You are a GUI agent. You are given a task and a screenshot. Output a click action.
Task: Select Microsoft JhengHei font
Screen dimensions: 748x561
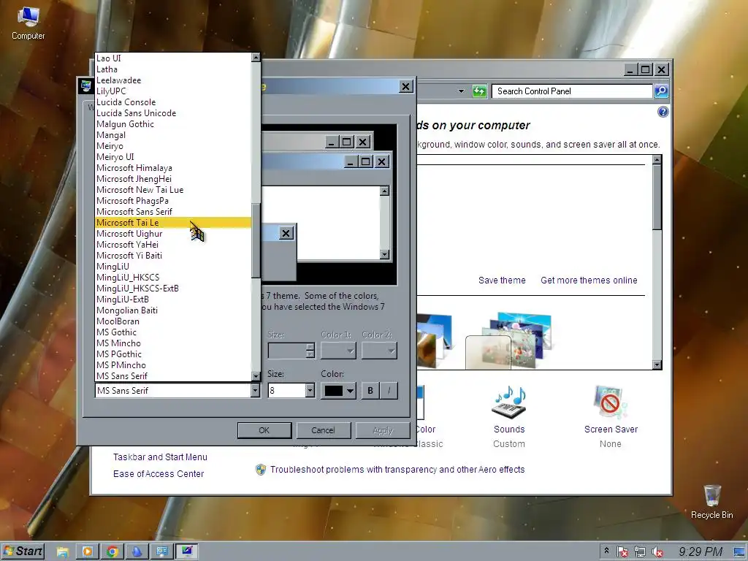coord(172,179)
